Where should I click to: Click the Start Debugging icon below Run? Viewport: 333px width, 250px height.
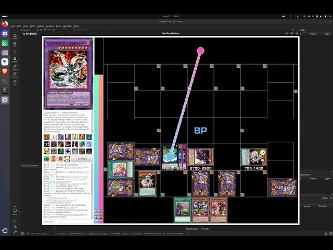coord(15,227)
